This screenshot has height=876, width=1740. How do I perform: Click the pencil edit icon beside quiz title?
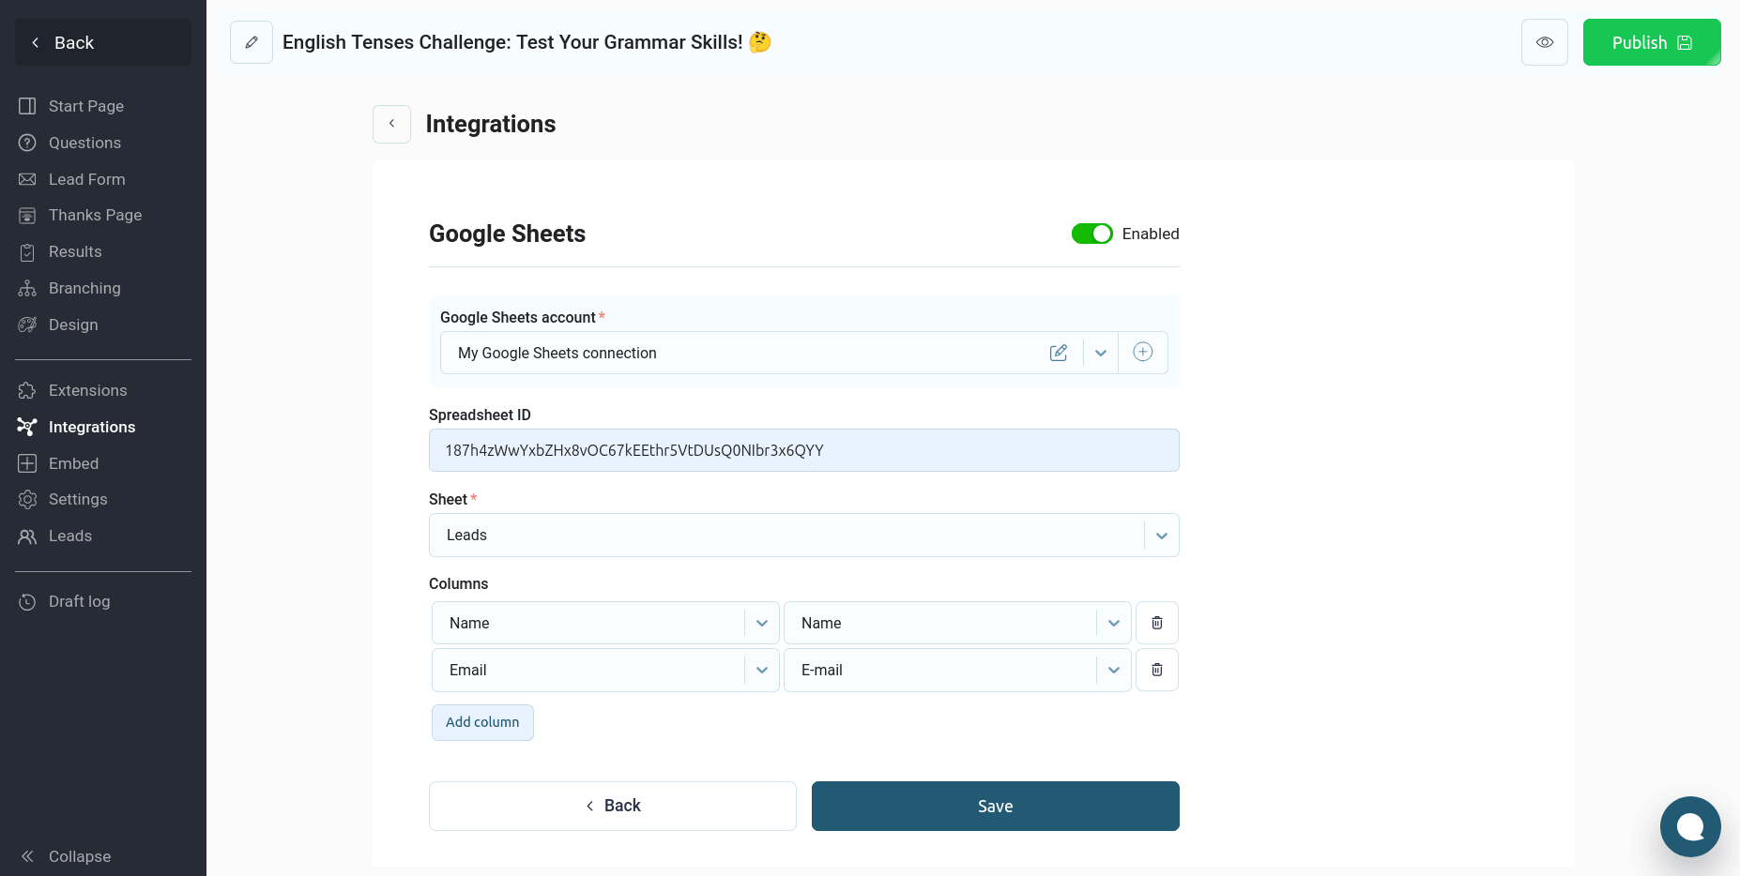[x=252, y=42]
